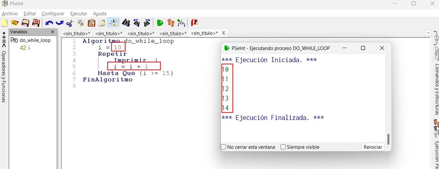This screenshot has height=169, width=439.
Task: Click the Search binoculars icon
Action: pos(126,23)
